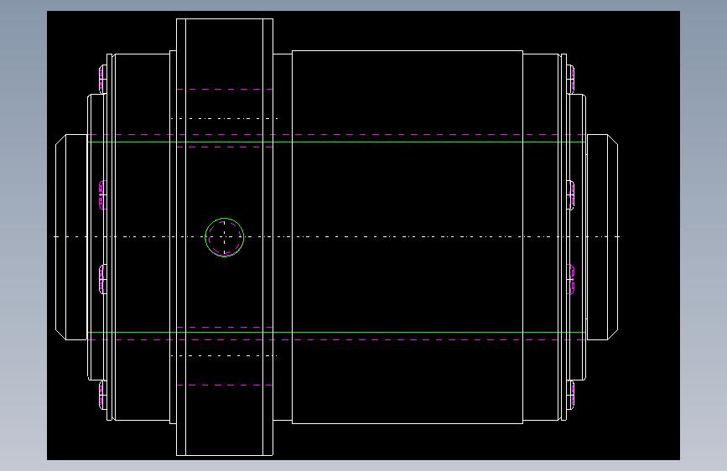
Task: Select the green circle in the drawing
Action: pyautogui.click(x=225, y=237)
